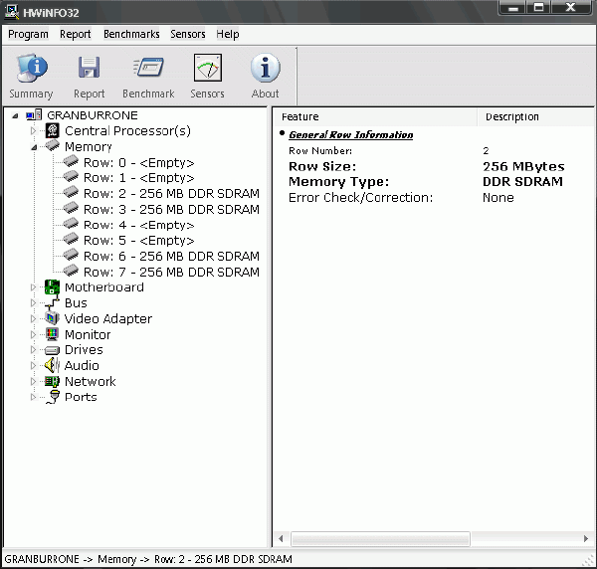597x569 pixels.
Task: Click the Report floppy disk icon
Action: [90, 68]
